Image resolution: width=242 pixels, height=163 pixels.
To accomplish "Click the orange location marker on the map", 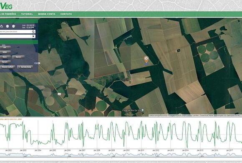I will click(x=146, y=60).
